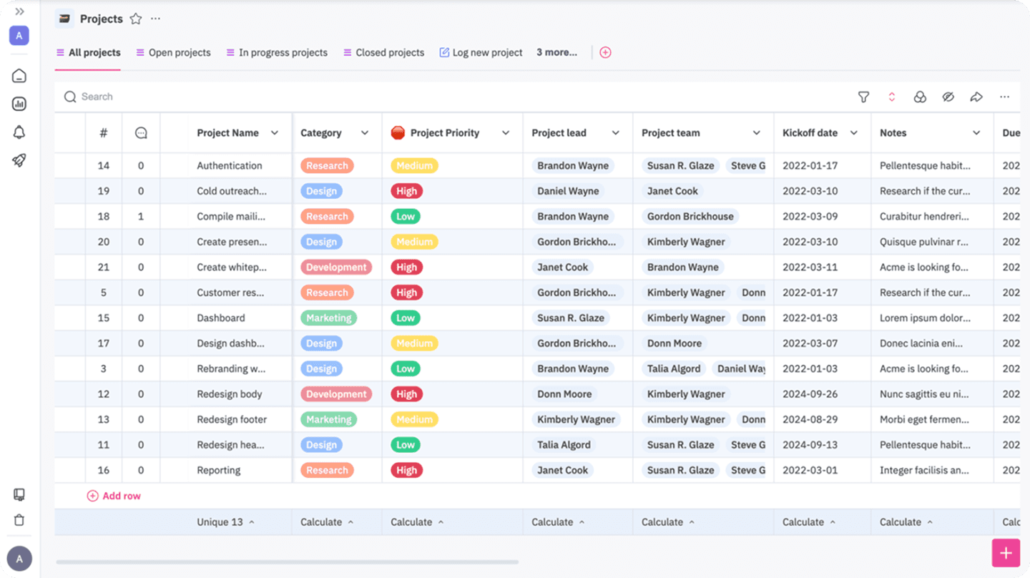
Task: Open Calculate menu under Category column
Action: coord(327,522)
